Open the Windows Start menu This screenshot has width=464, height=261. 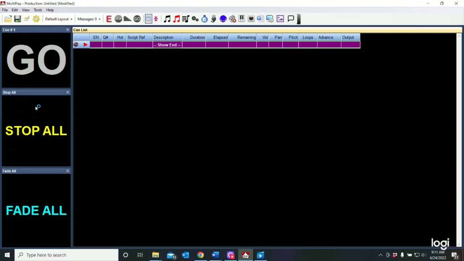[x=7, y=255]
